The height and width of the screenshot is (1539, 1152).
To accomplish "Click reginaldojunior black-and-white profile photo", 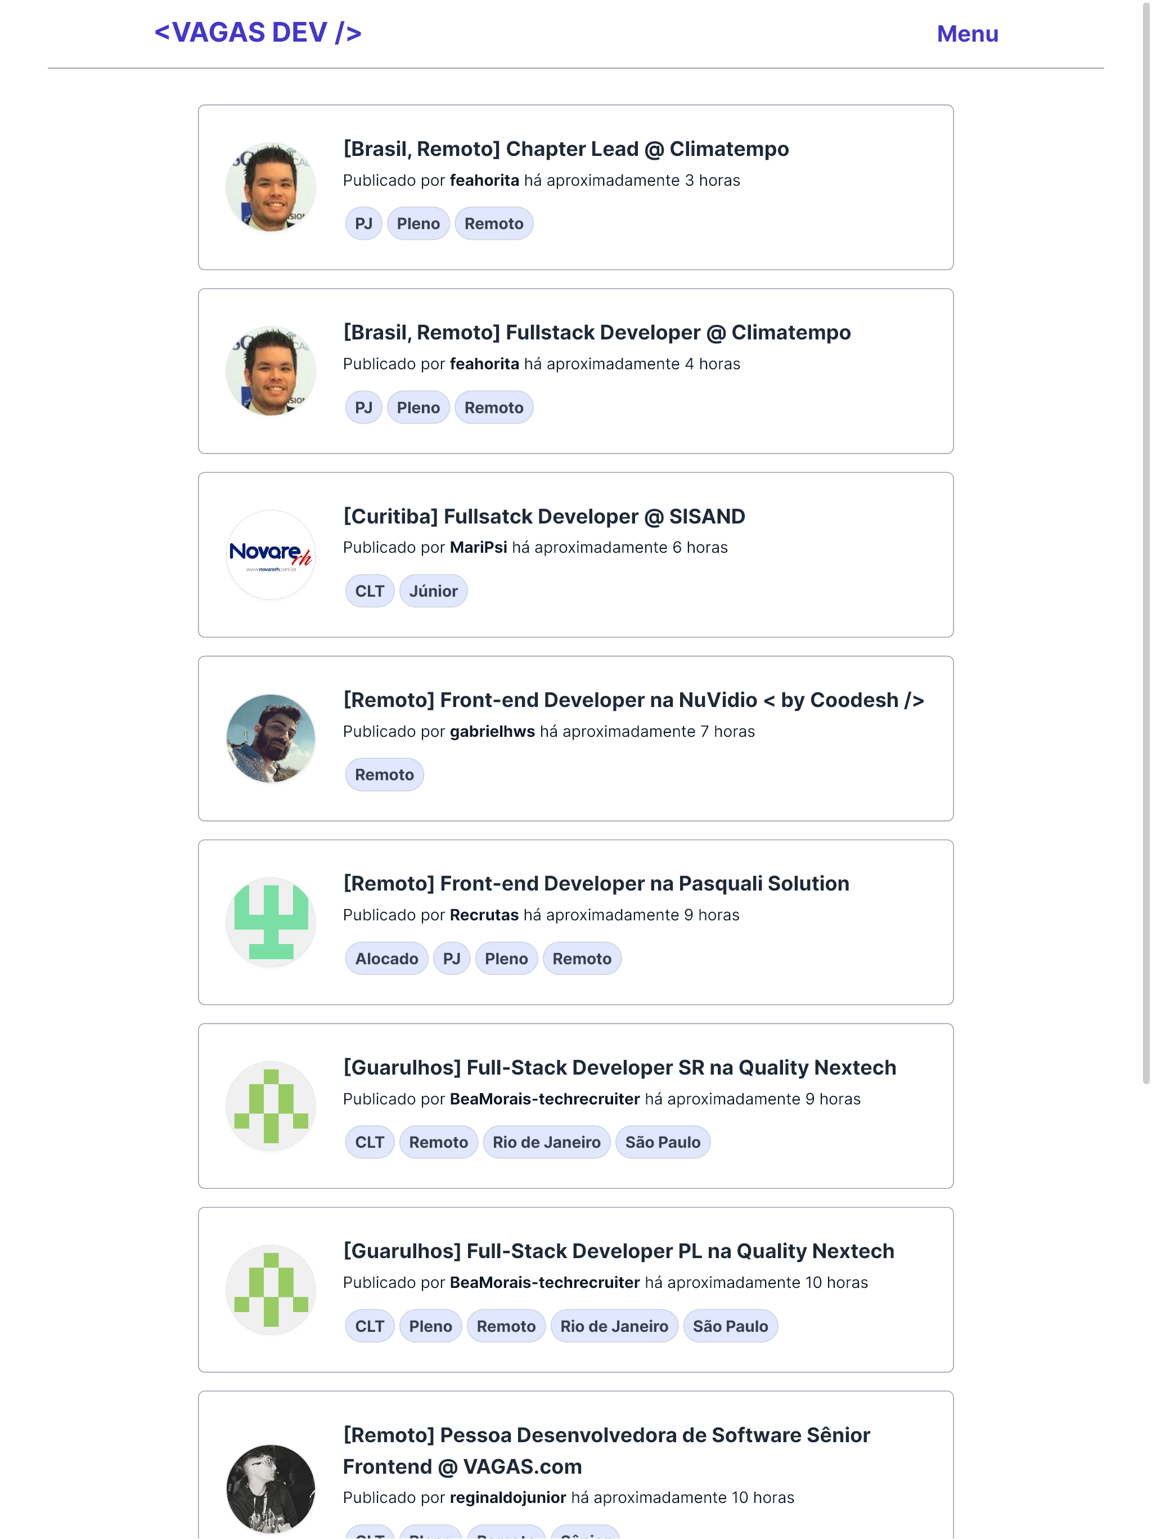I will point(271,1489).
